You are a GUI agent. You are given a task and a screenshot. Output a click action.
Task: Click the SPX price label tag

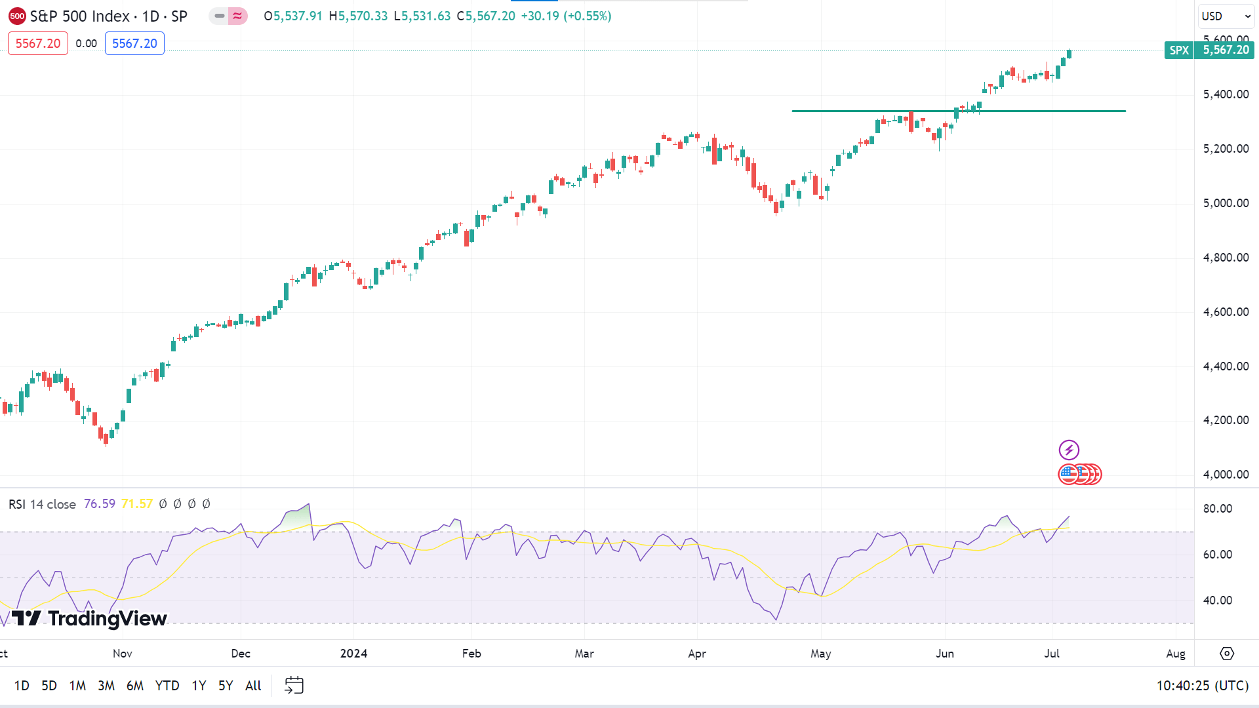pyautogui.click(x=1179, y=50)
